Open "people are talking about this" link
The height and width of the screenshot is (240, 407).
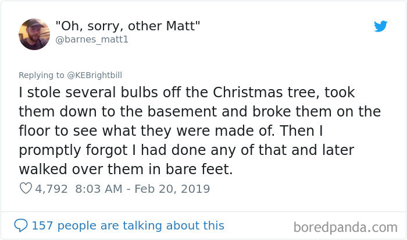(x=141, y=225)
